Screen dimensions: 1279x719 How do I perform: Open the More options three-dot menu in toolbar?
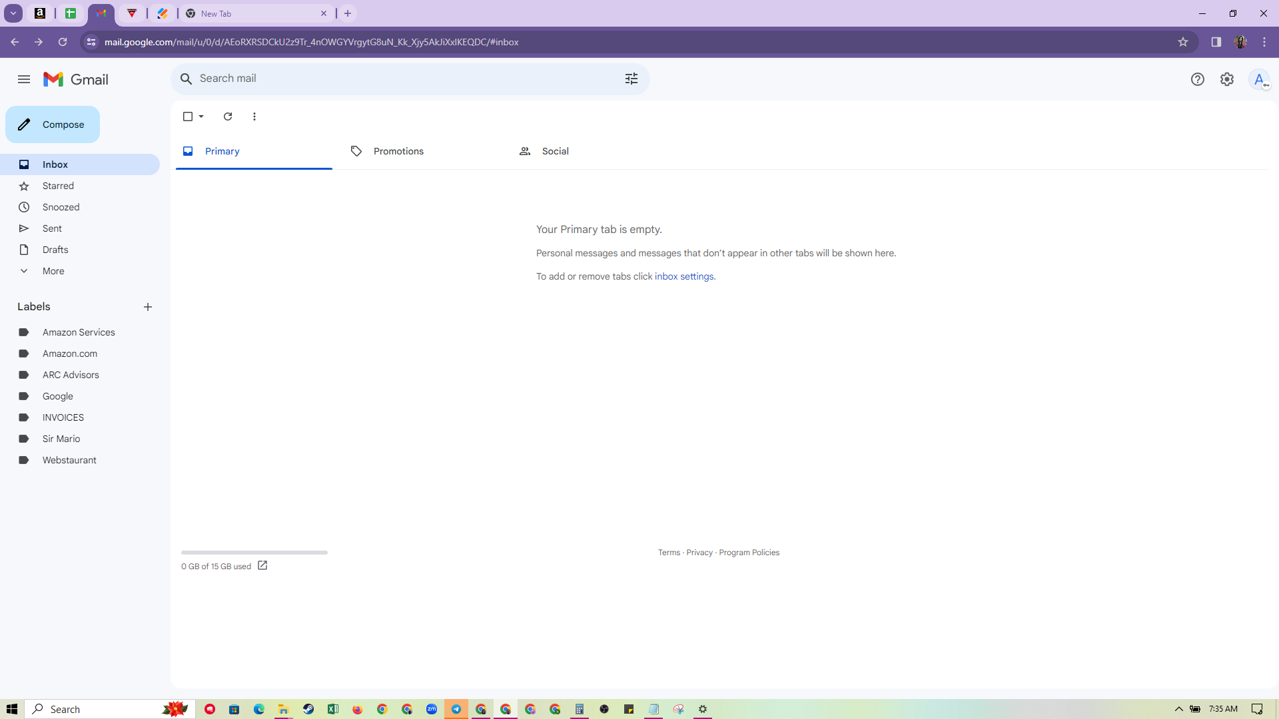click(254, 117)
